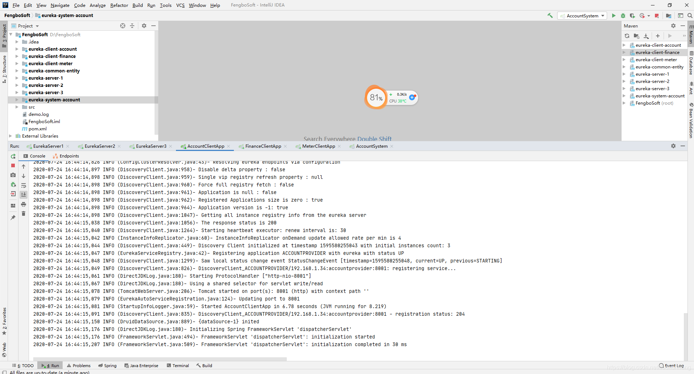Image resolution: width=694 pixels, height=374 pixels.
Task: Open TODO tool window
Action: coord(23,366)
